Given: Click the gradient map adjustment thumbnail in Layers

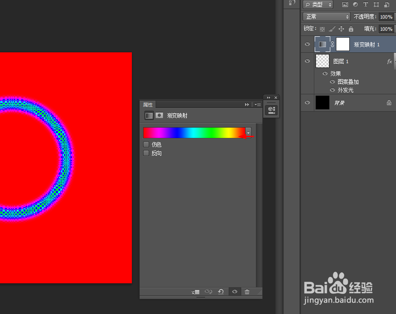Looking at the screenshot, I should [322, 44].
